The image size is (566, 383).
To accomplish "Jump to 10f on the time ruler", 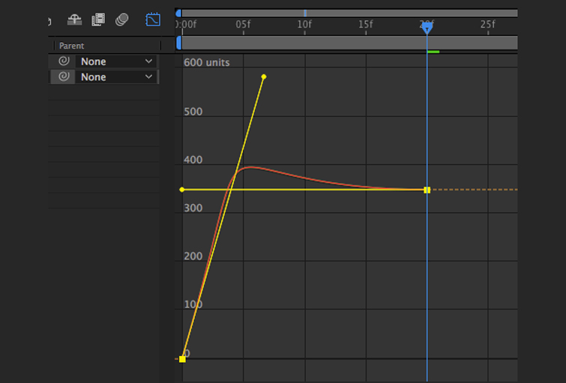I will (304, 25).
